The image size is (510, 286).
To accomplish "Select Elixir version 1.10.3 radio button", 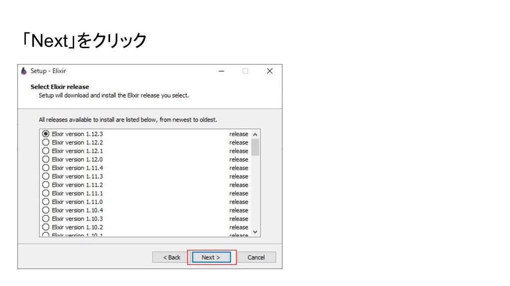I will [x=46, y=218].
